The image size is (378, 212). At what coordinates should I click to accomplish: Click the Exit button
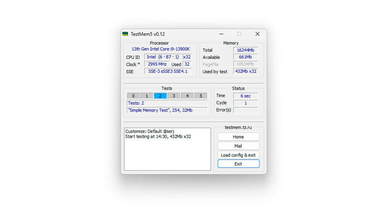pyautogui.click(x=238, y=164)
